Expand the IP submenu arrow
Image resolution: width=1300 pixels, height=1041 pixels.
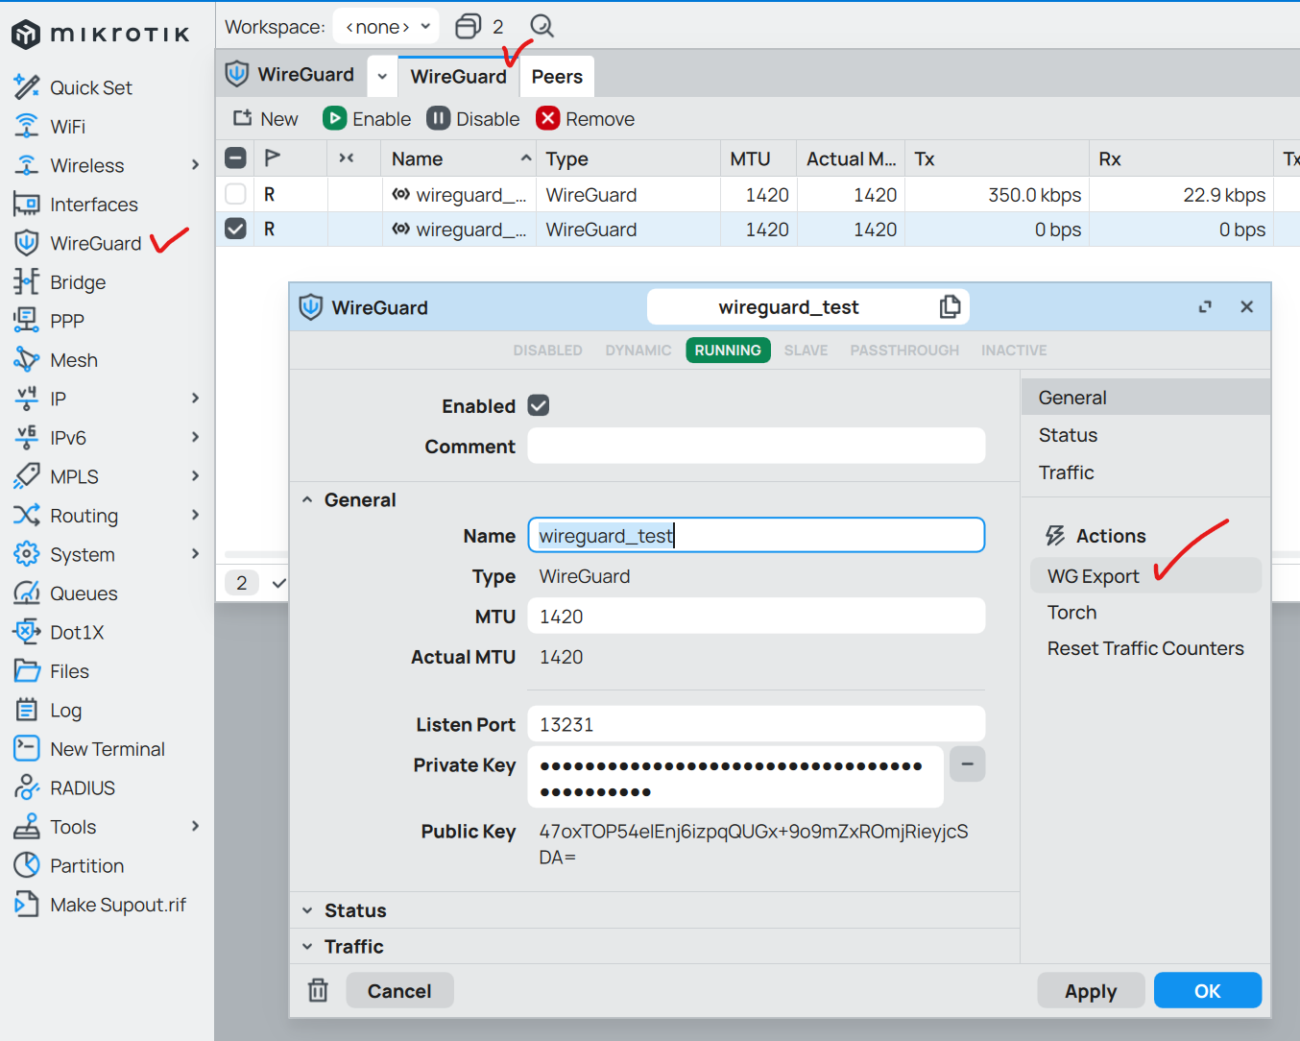195,399
